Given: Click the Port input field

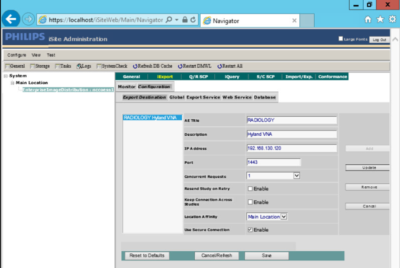Looking at the screenshot, I should [x=273, y=162].
